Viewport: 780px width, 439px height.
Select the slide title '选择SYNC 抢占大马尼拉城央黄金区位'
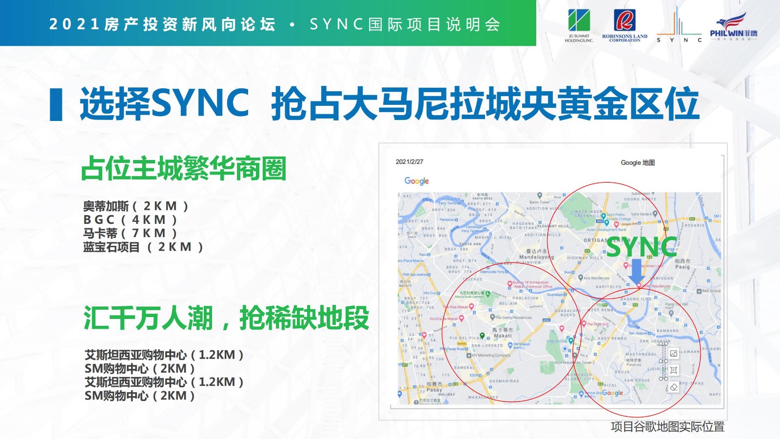click(390, 103)
